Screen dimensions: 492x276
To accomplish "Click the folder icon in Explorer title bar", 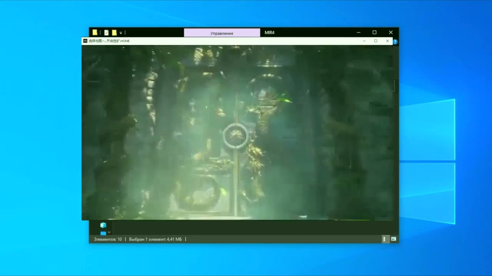I will point(95,33).
